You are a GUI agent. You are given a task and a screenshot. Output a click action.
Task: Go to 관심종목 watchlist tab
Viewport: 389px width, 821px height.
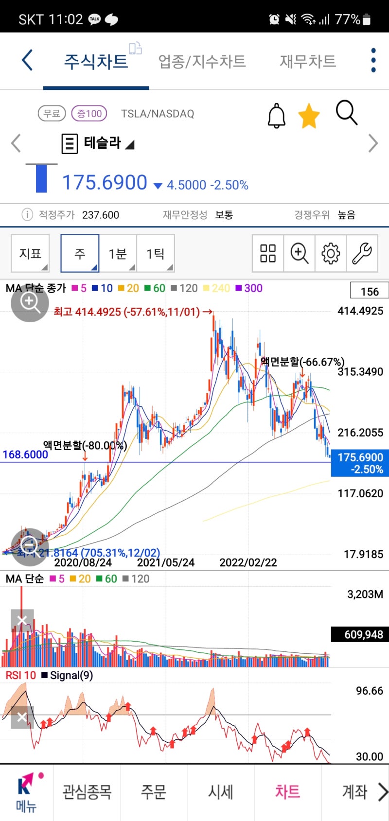(87, 792)
